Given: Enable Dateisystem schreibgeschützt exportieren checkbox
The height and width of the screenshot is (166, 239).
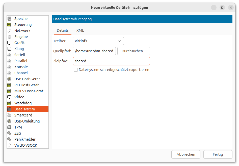Looking at the screenshot, I should pyautogui.click(x=76, y=70).
